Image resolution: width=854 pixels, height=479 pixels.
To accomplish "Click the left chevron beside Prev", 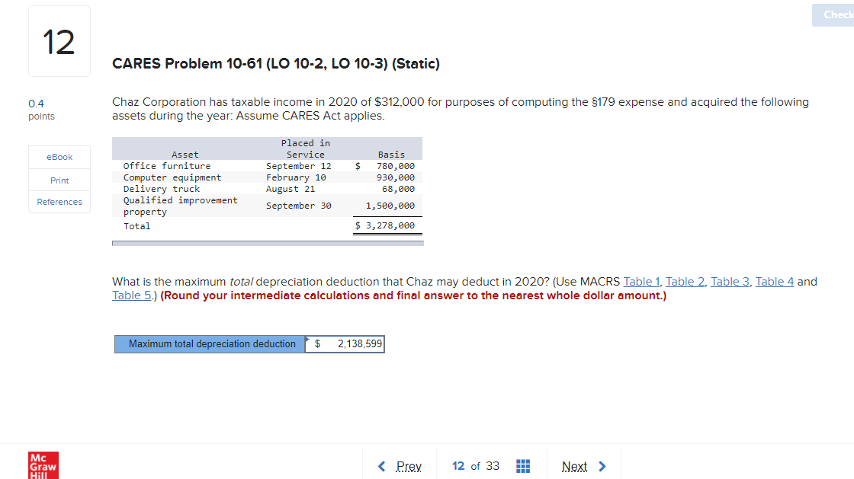I will pos(381,466).
